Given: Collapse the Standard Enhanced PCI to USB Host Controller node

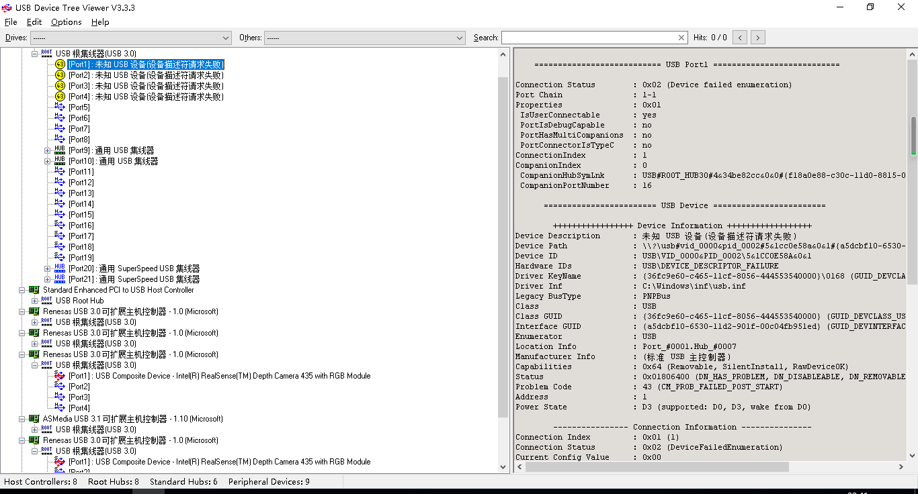Looking at the screenshot, I should point(22,290).
